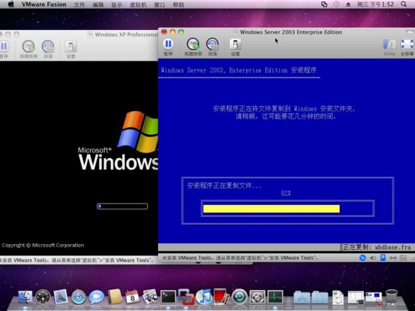This screenshot has height=311, width=415.
Task: Open the VMware Fusion application menu
Action: (x=44, y=4)
